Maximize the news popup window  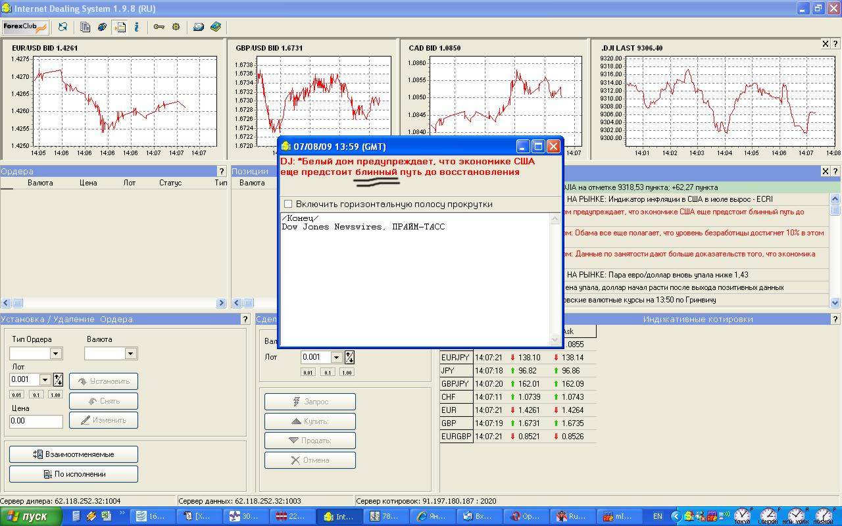pos(538,146)
